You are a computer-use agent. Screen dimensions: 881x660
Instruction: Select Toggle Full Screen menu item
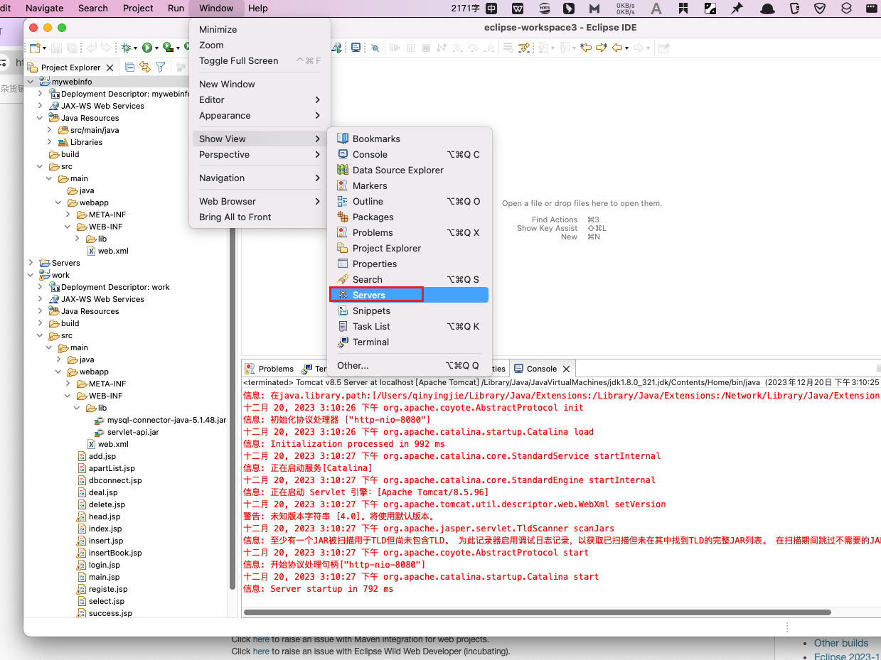click(x=260, y=60)
